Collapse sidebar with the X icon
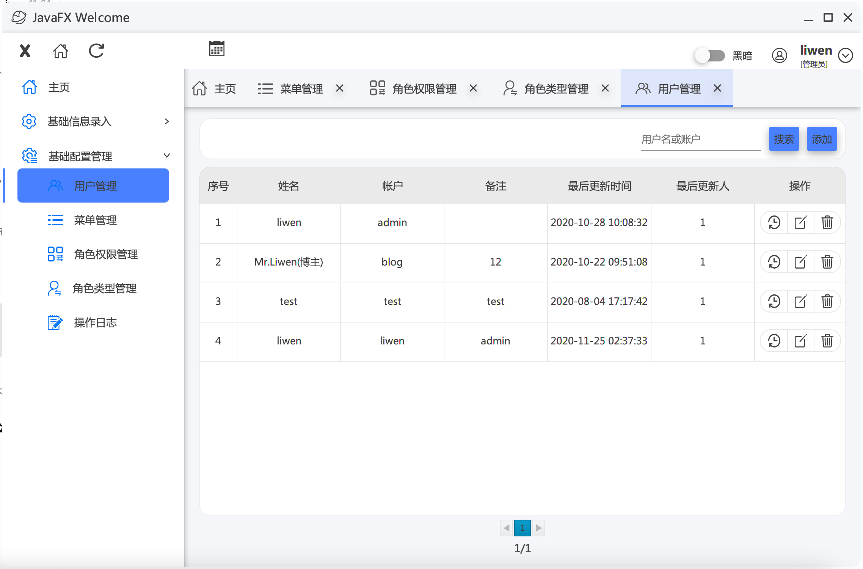This screenshot has height=569, width=863. coord(25,50)
